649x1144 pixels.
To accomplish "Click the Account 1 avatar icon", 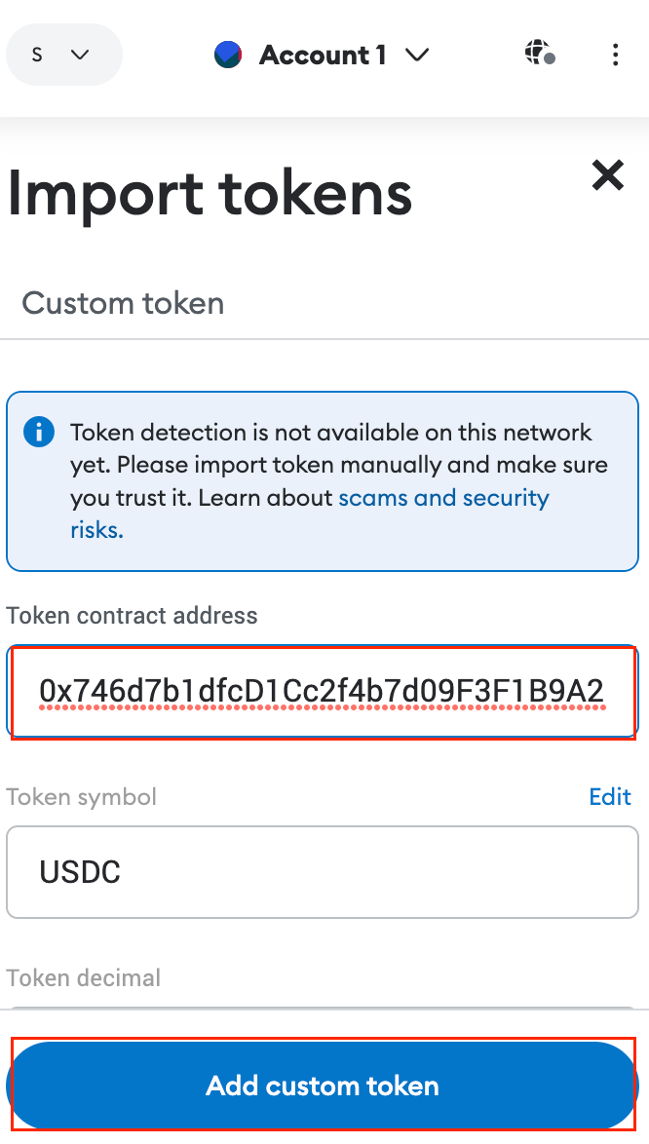I will coord(227,55).
